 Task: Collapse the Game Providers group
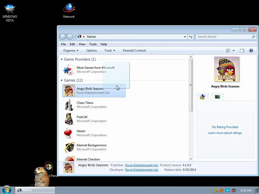click(x=62, y=59)
